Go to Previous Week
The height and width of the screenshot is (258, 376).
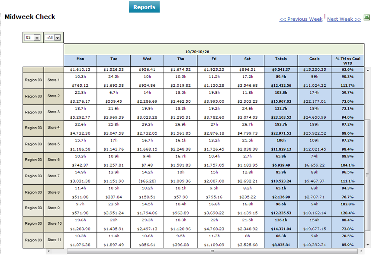click(301, 19)
